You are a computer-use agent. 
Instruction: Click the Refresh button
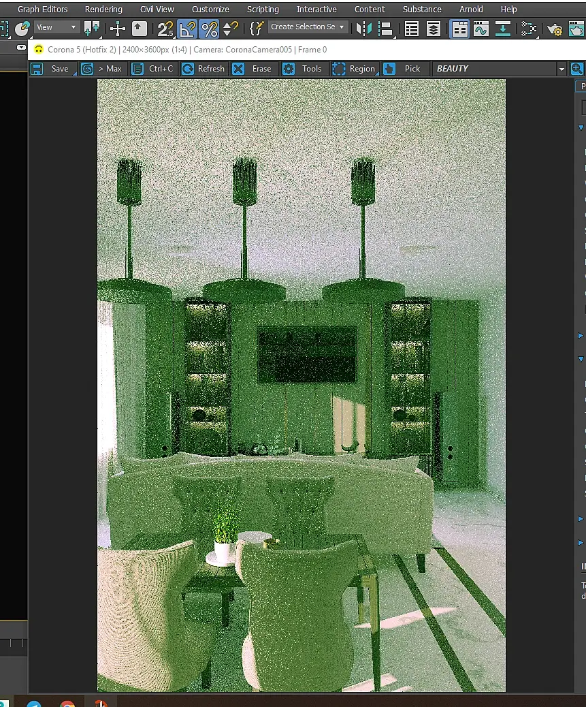[x=203, y=69]
